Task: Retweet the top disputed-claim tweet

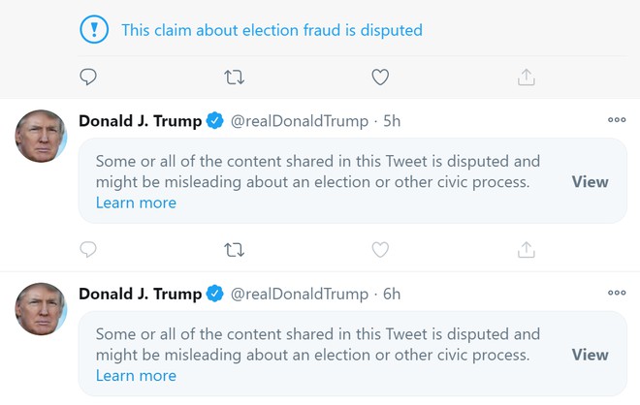Action: point(234,77)
